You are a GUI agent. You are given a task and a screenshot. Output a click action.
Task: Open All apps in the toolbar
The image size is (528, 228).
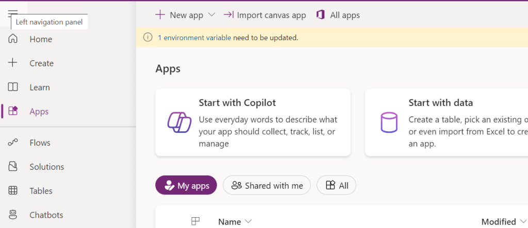pyautogui.click(x=338, y=15)
